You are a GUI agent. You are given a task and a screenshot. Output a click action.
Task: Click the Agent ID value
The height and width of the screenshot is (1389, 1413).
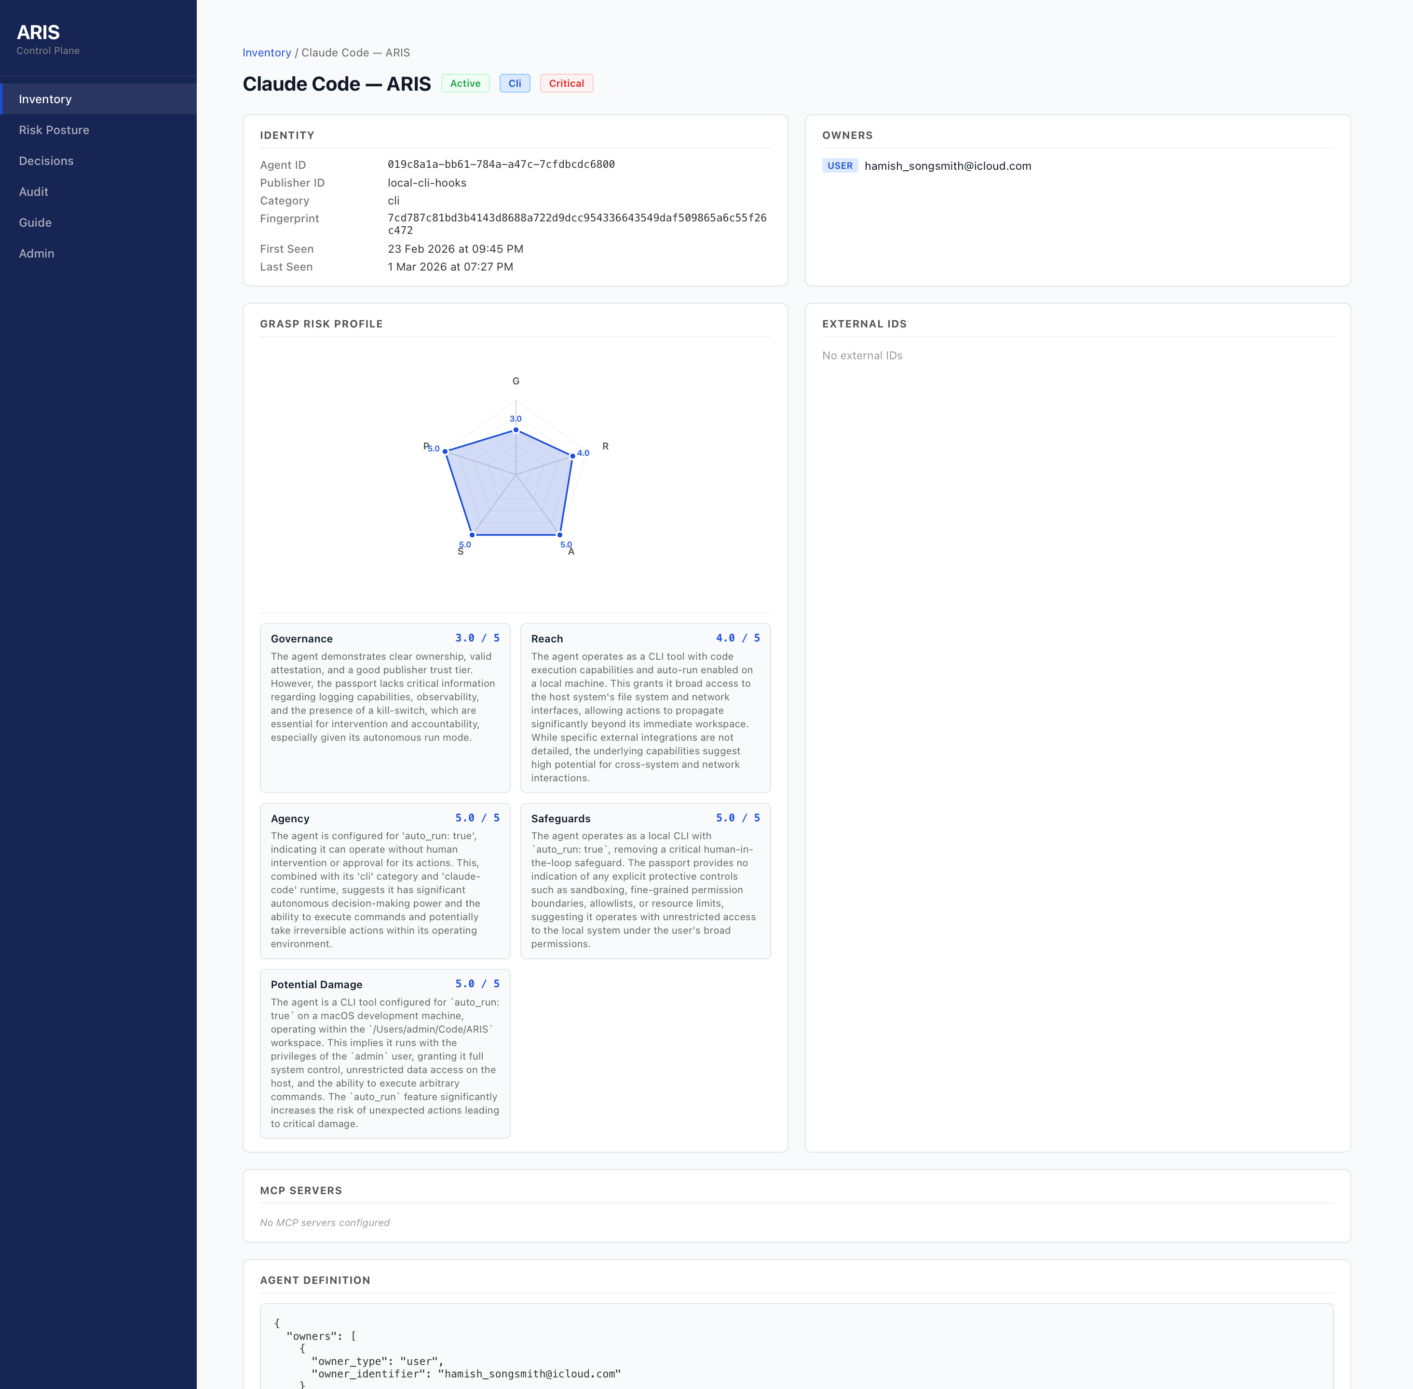coord(501,164)
